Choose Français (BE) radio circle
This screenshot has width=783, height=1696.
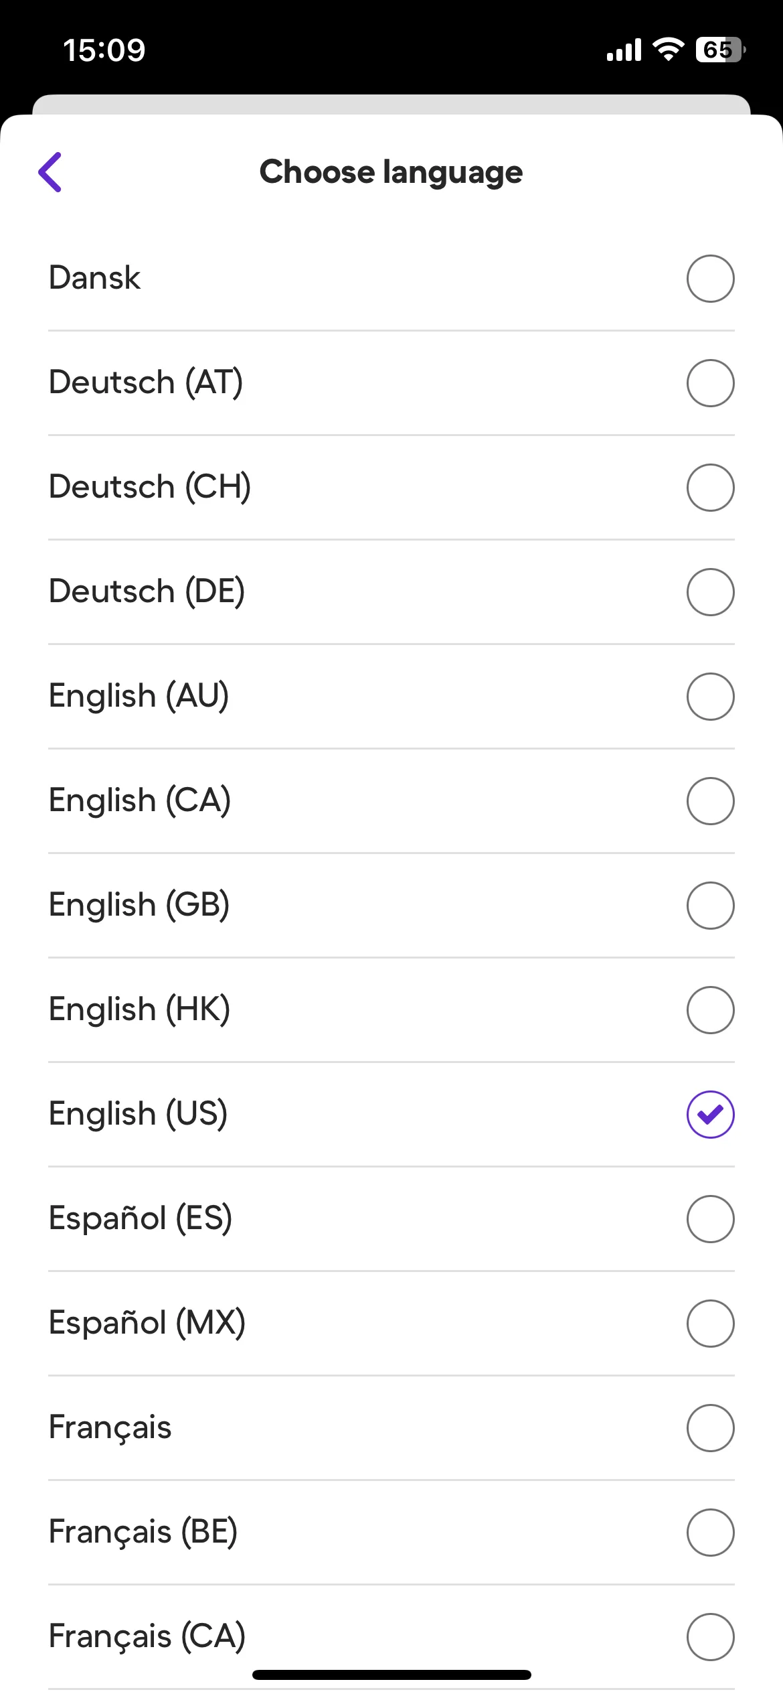click(x=710, y=1533)
